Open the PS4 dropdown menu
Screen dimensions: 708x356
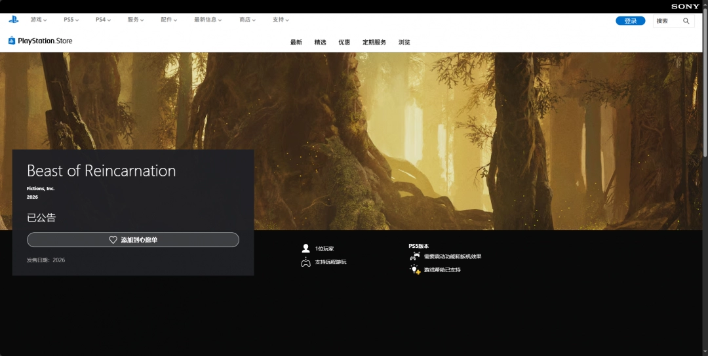(103, 20)
